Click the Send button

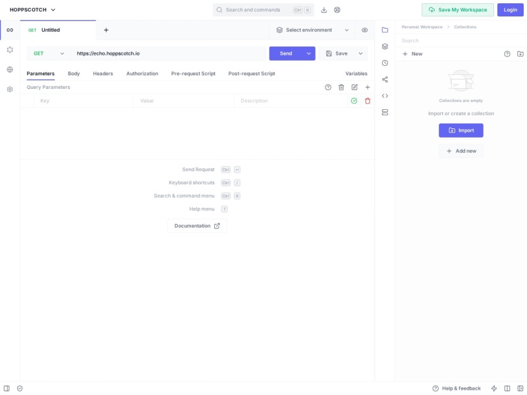tap(286, 53)
